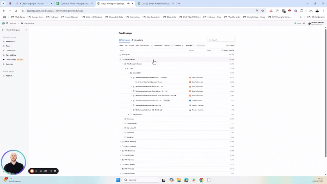Delete the recording with trash icon
Image resolution: width=327 pixels, height=184 pixels.
pyautogui.click(x=55, y=171)
